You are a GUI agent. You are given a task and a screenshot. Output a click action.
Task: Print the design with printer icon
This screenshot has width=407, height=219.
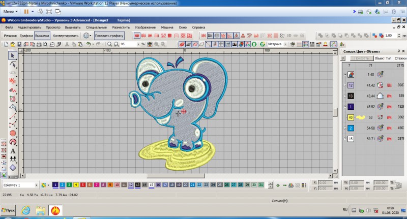(x=39, y=44)
